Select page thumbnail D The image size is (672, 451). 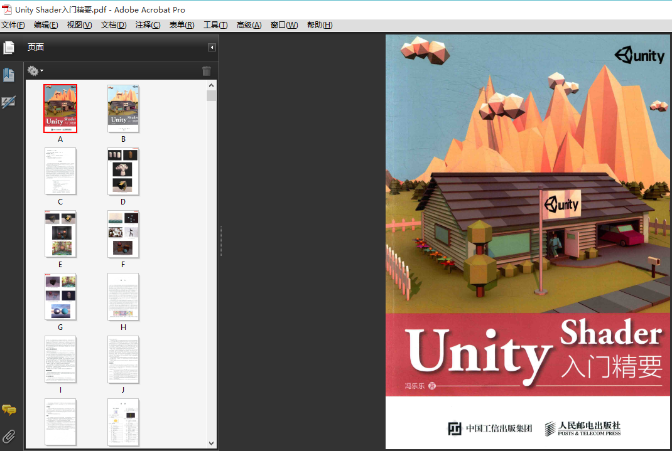124,171
